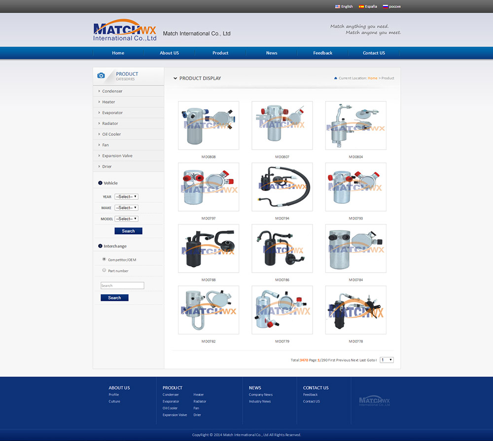Screen dimensions: 493x441
Task: Click the Russian flag icon
Action: pyautogui.click(x=386, y=6)
